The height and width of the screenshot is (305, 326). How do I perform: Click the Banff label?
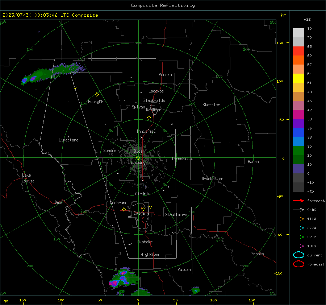coord(60,202)
